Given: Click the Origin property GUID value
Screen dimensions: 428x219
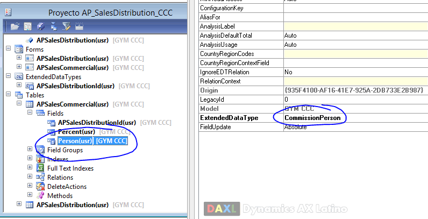Looking at the screenshot, I should coord(355,90).
